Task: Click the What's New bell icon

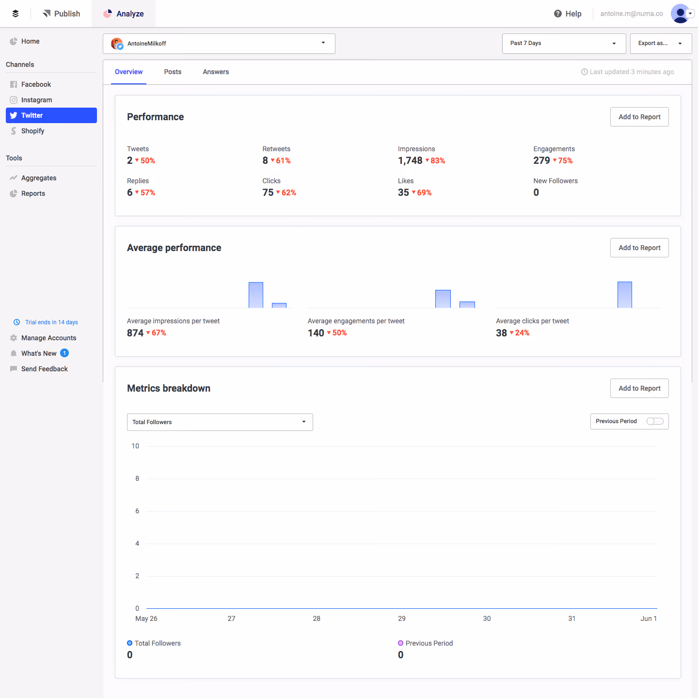Action: 14,353
